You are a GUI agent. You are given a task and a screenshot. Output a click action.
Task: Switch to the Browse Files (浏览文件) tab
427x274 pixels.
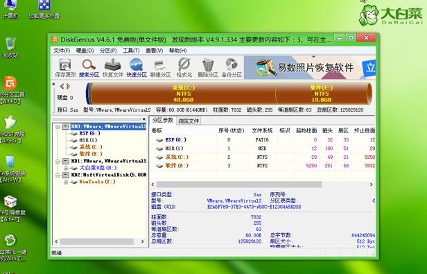[x=189, y=121]
